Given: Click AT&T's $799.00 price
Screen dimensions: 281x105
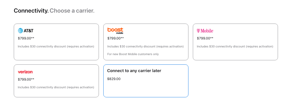Looking at the screenshot, I should [x=26, y=38].
